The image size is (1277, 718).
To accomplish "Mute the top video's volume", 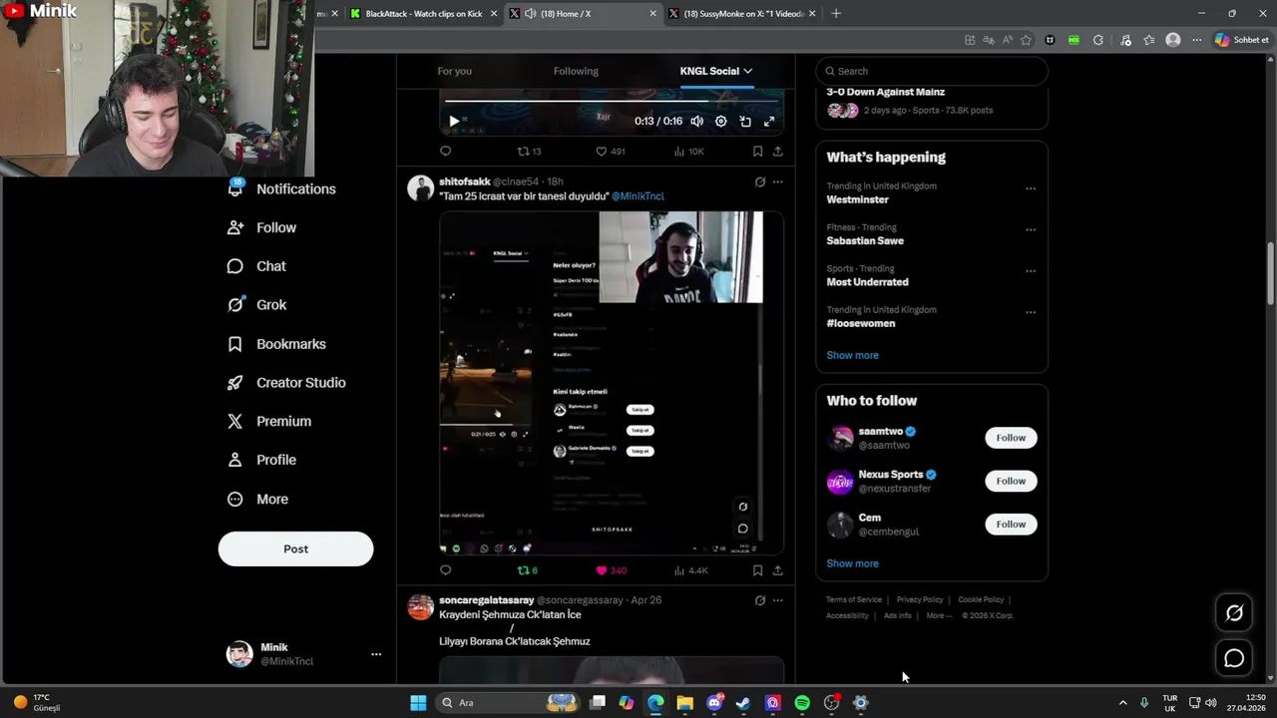I will click(x=696, y=122).
